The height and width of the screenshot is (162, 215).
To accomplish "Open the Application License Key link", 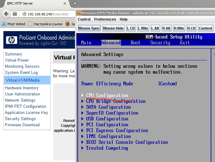I will click(27, 112).
